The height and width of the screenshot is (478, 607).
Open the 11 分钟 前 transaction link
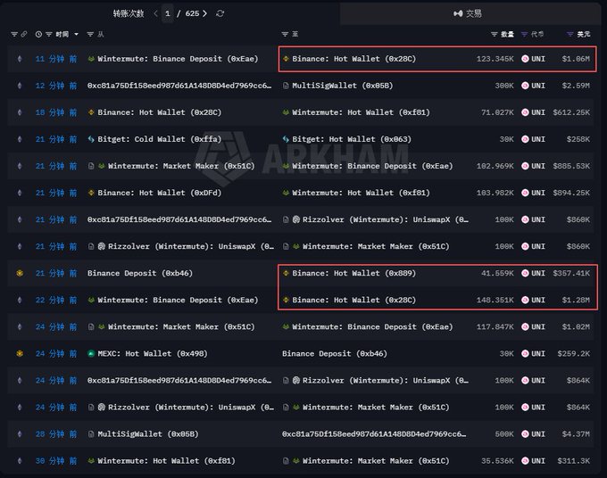point(56,59)
